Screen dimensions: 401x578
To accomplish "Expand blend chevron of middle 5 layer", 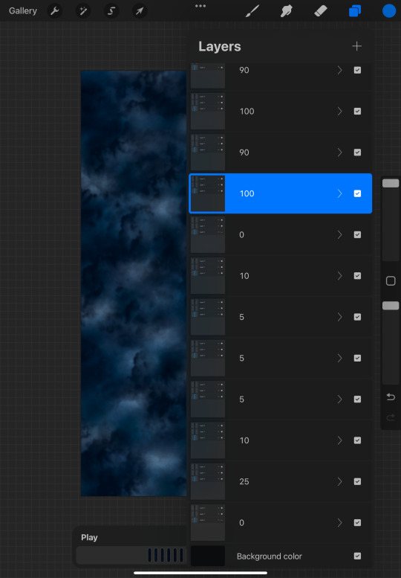I will [339, 358].
